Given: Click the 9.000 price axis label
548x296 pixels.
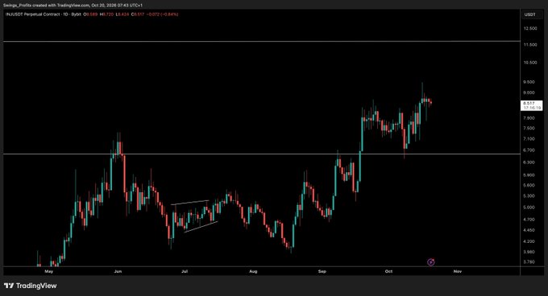Looking at the screenshot, I should click(529, 92).
